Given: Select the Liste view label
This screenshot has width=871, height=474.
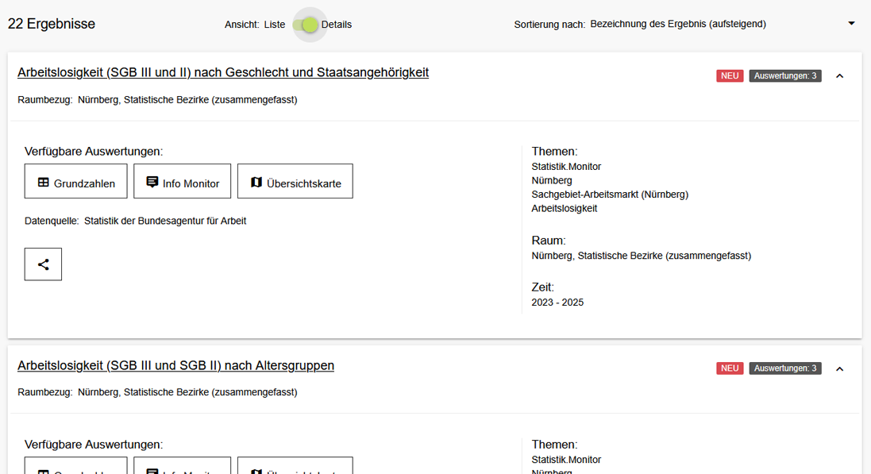Looking at the screenshot, I should click(x=275, y=25).
